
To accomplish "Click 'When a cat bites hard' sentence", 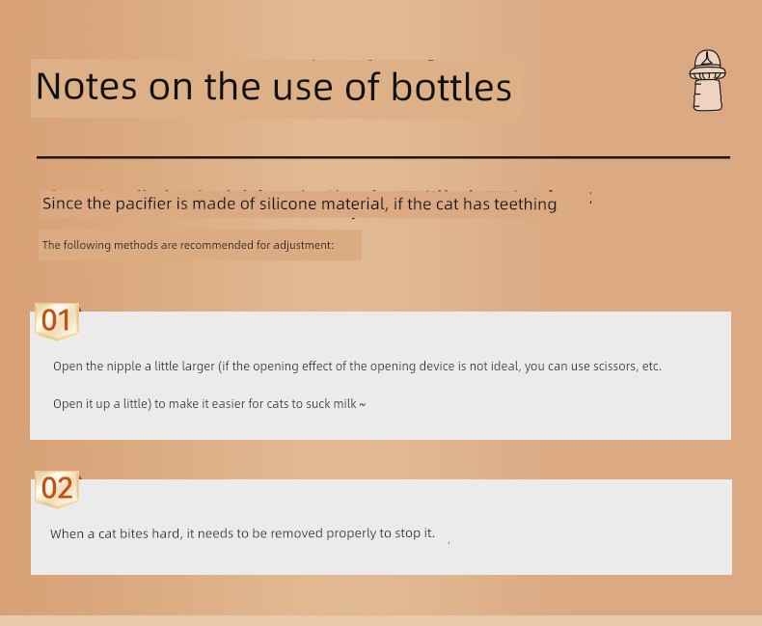I will point(242,533).
